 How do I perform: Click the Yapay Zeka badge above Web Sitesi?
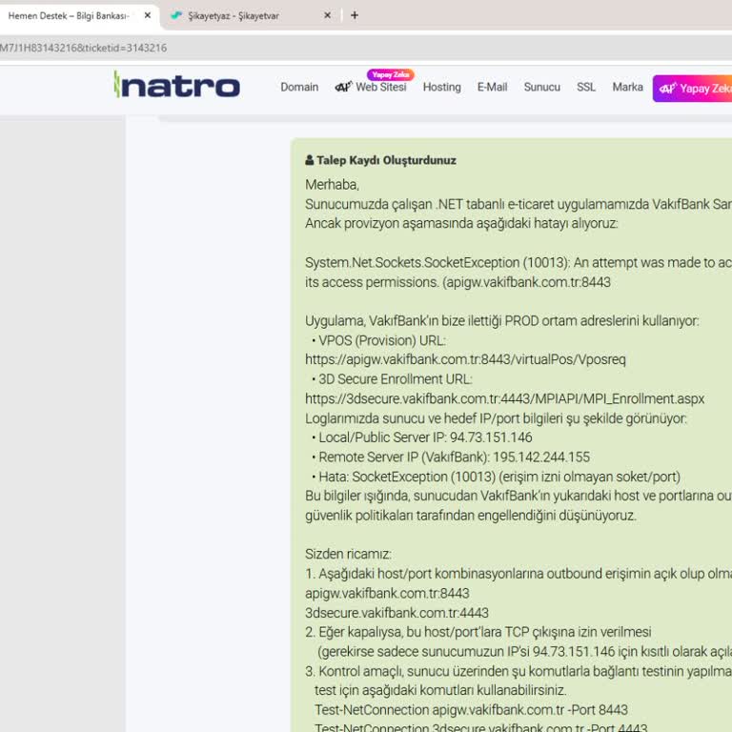tap(390, 74)
